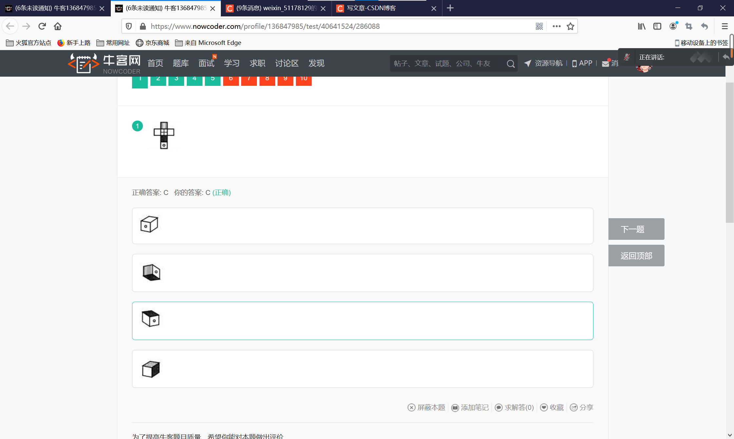
Task: Select the highlighted third cube option
Action: (x=363, y=321)
